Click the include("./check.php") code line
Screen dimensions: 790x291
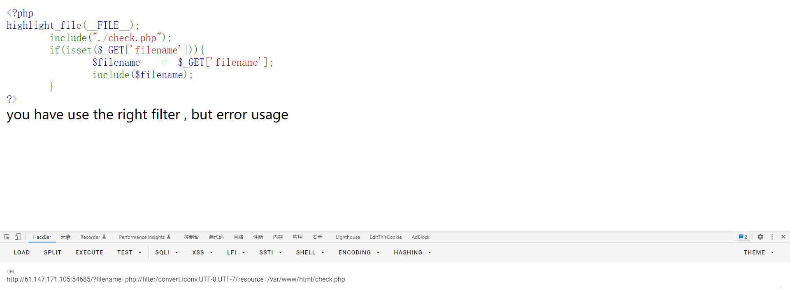110,38
